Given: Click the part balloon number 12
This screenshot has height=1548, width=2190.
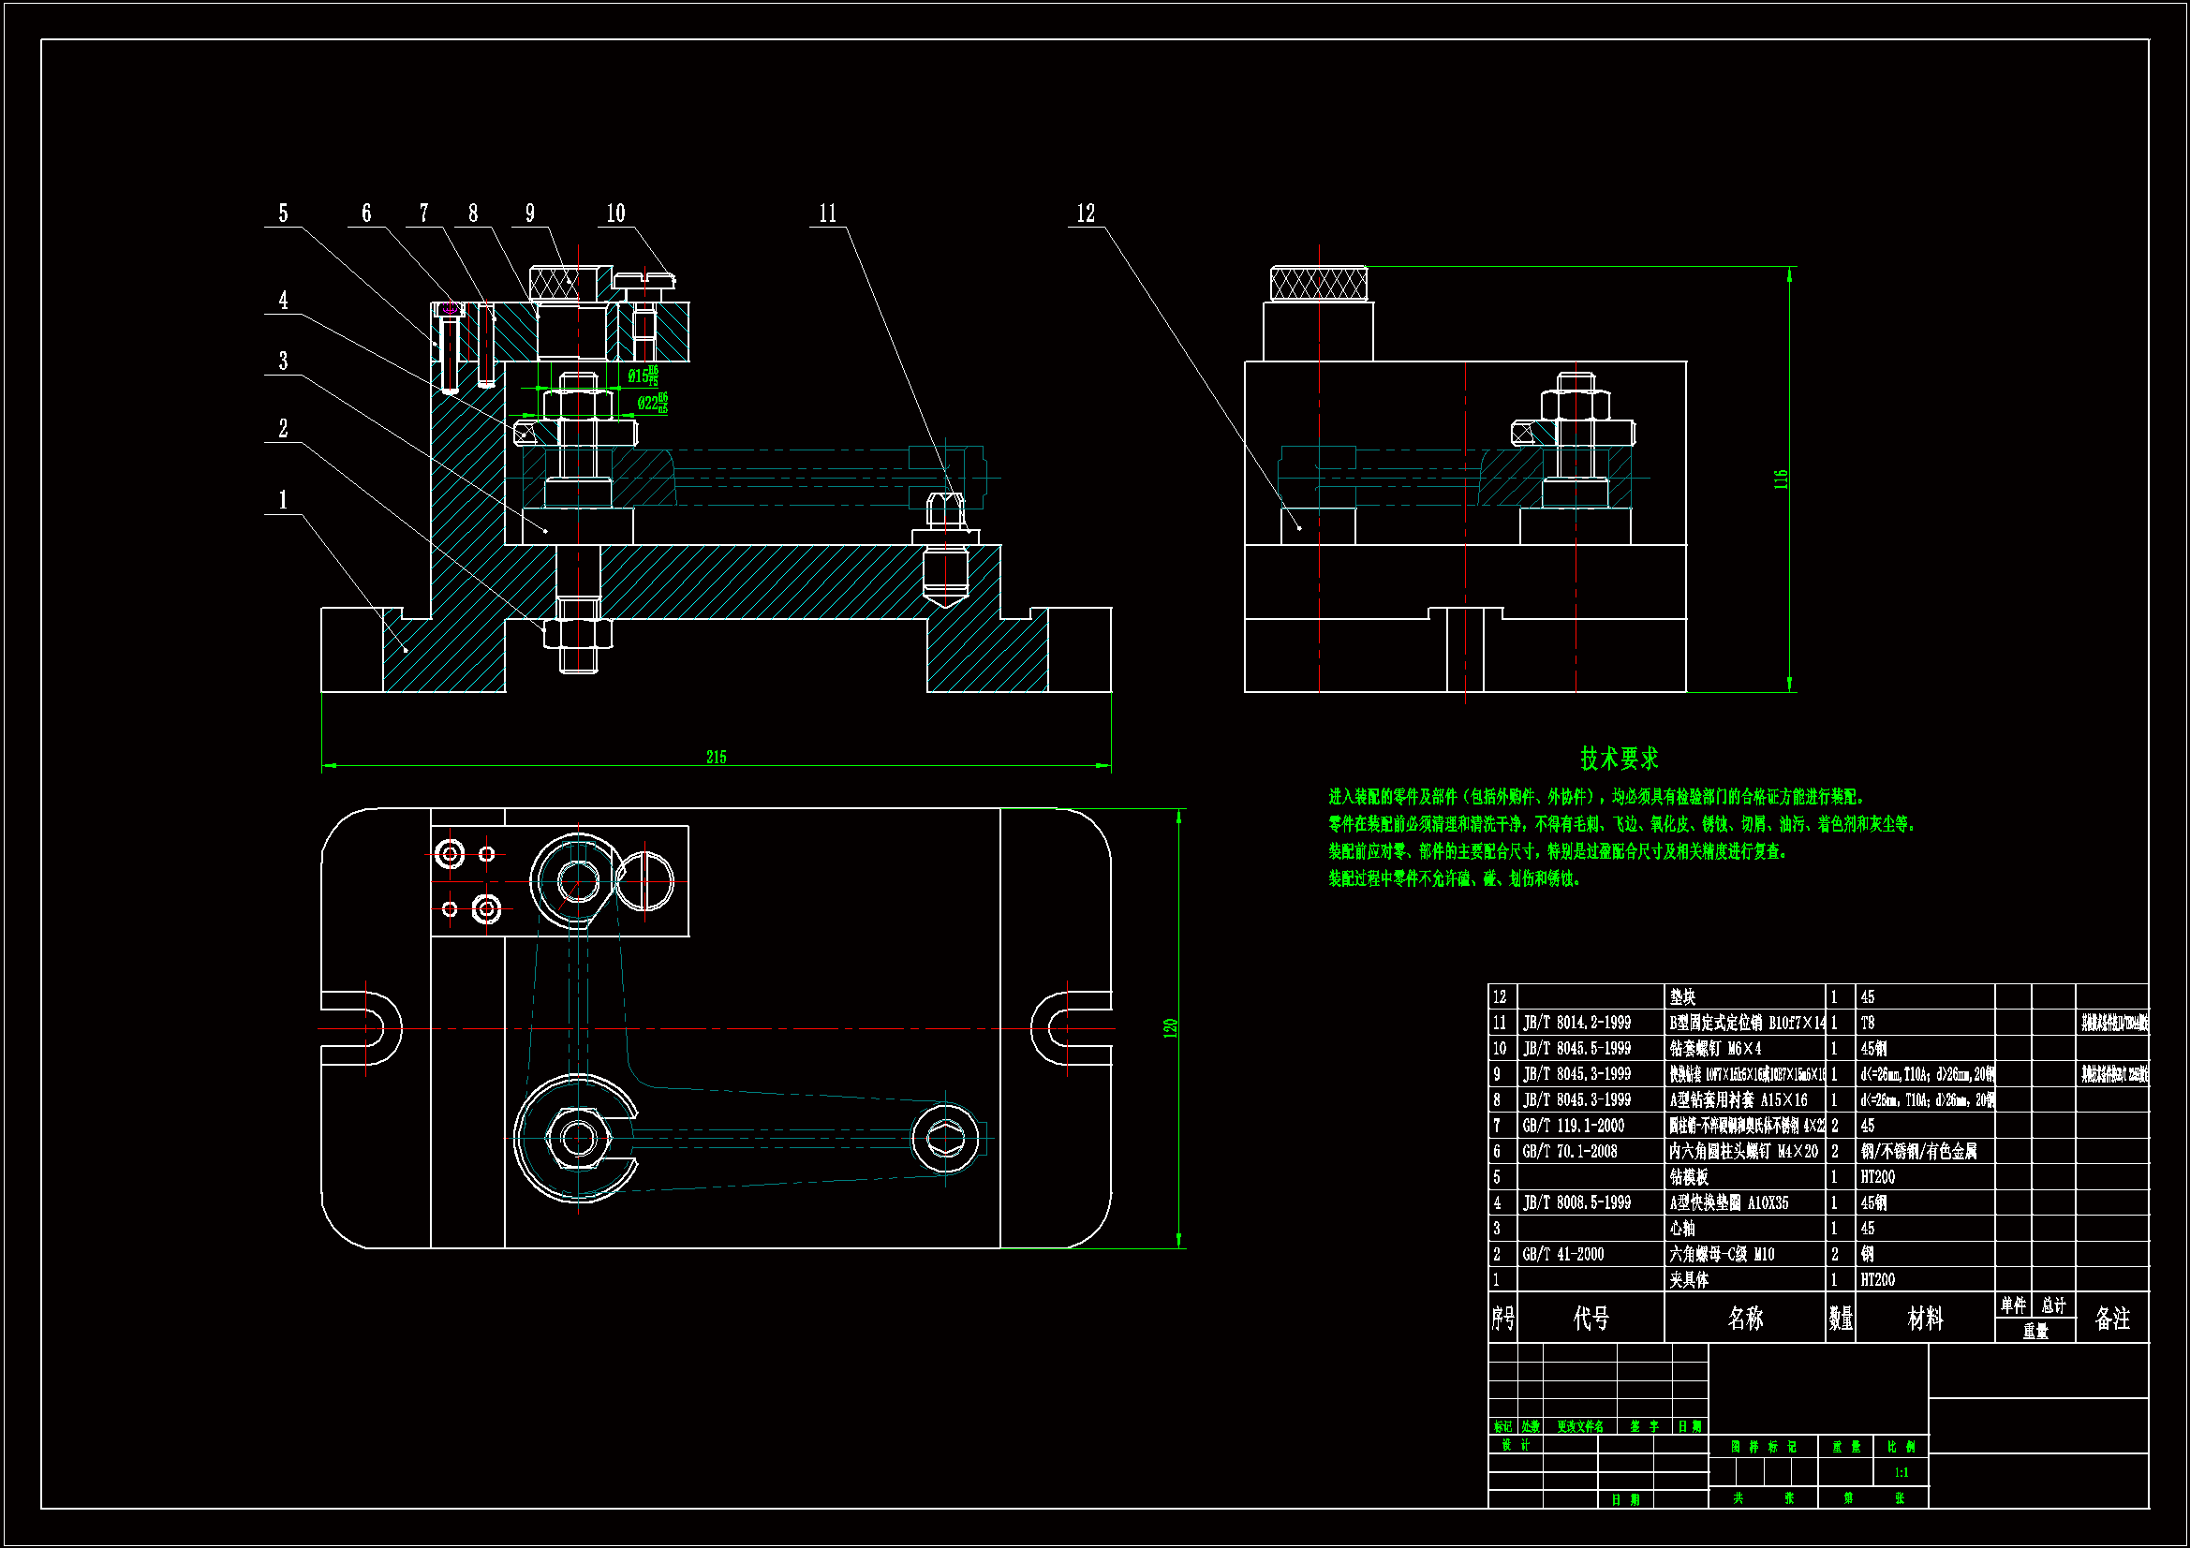Looking at the screenshot, I should click(x=1086, y=214).
